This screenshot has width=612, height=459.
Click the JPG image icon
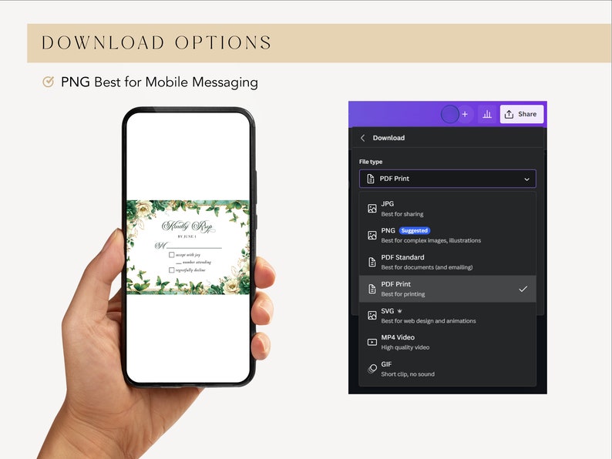(x=372, y=209)
